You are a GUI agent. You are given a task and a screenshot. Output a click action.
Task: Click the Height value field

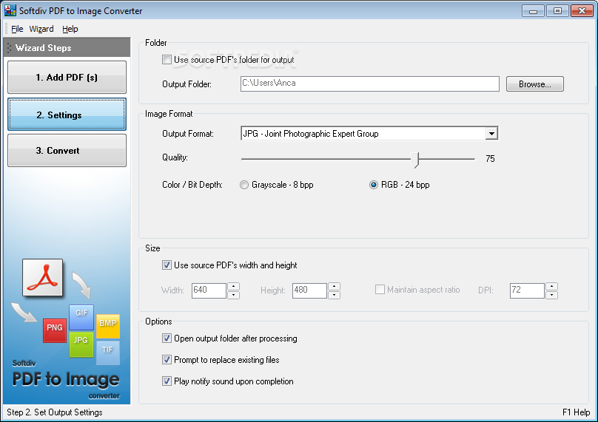(309, 290)
